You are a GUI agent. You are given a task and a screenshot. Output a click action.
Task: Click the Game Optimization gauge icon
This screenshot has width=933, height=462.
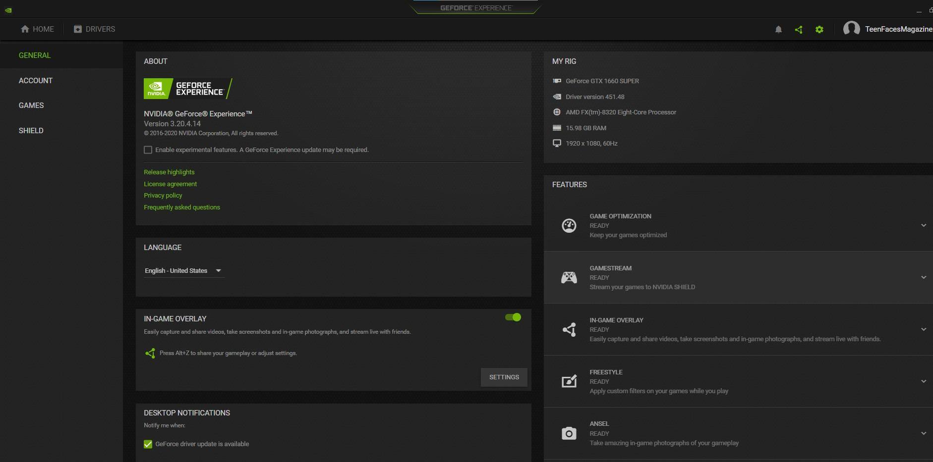point(569,226)
